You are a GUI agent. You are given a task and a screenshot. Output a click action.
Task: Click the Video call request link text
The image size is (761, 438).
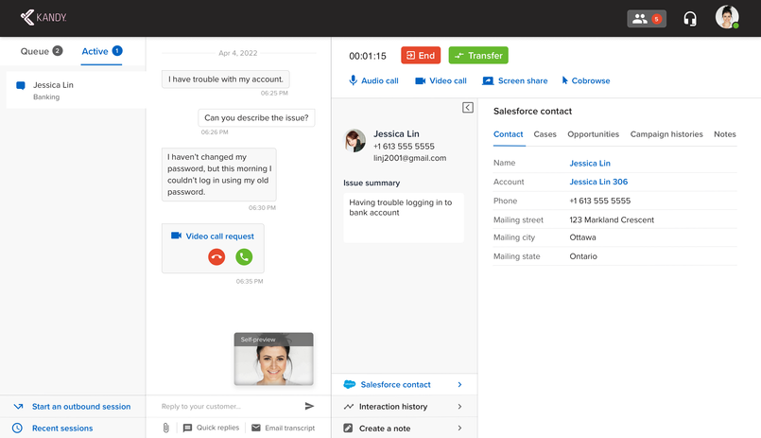(220, 236)
